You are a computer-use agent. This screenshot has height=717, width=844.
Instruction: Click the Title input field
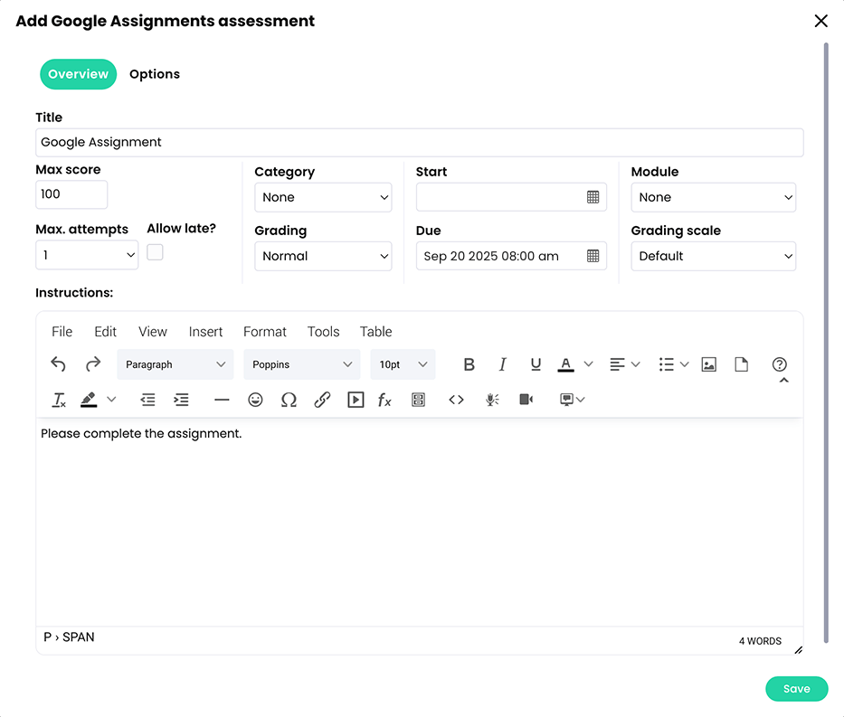tap(420, 143)
